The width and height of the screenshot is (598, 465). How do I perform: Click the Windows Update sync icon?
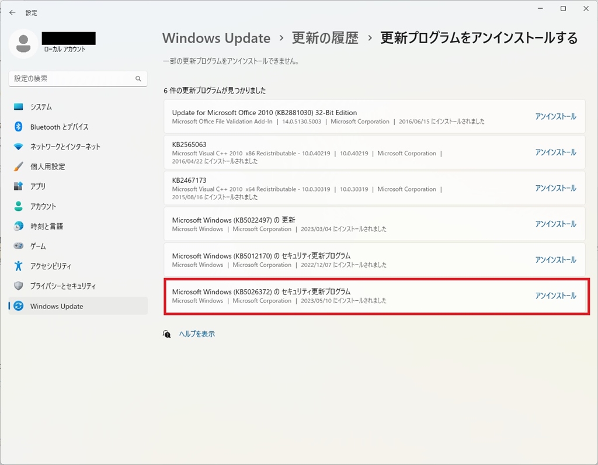tap(18, 306)
